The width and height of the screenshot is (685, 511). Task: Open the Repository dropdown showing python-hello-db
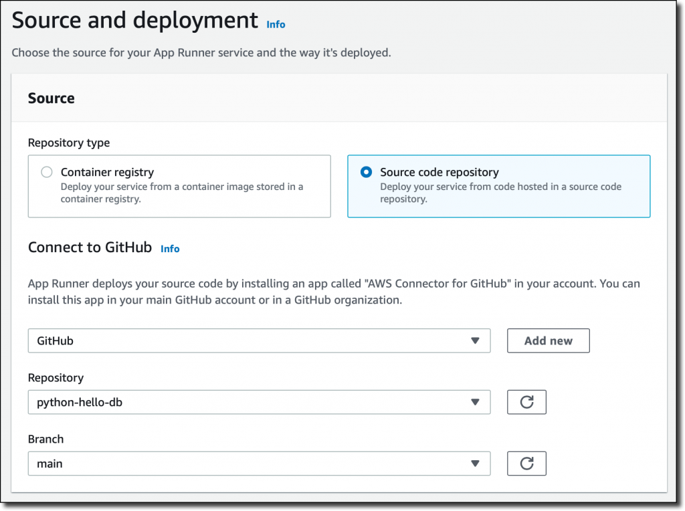[259, 402]
